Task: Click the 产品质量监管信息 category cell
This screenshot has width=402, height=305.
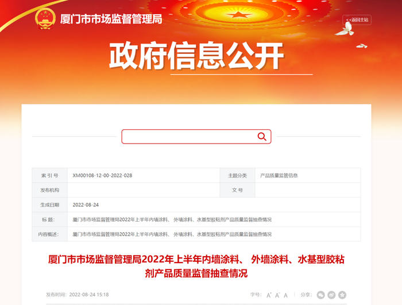Action: click(279, 175)
